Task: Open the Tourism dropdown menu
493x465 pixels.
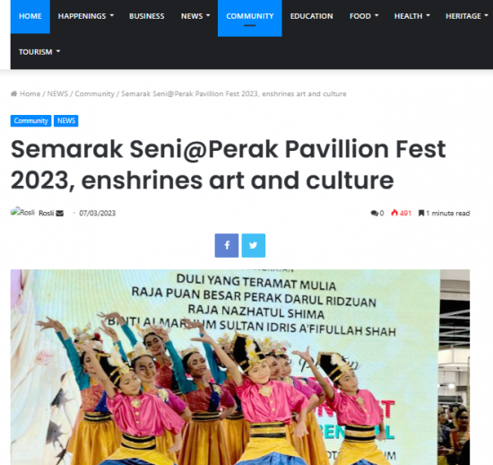Action: click(39, 52)
